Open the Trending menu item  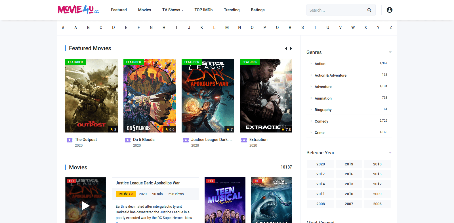click(232, 10)
